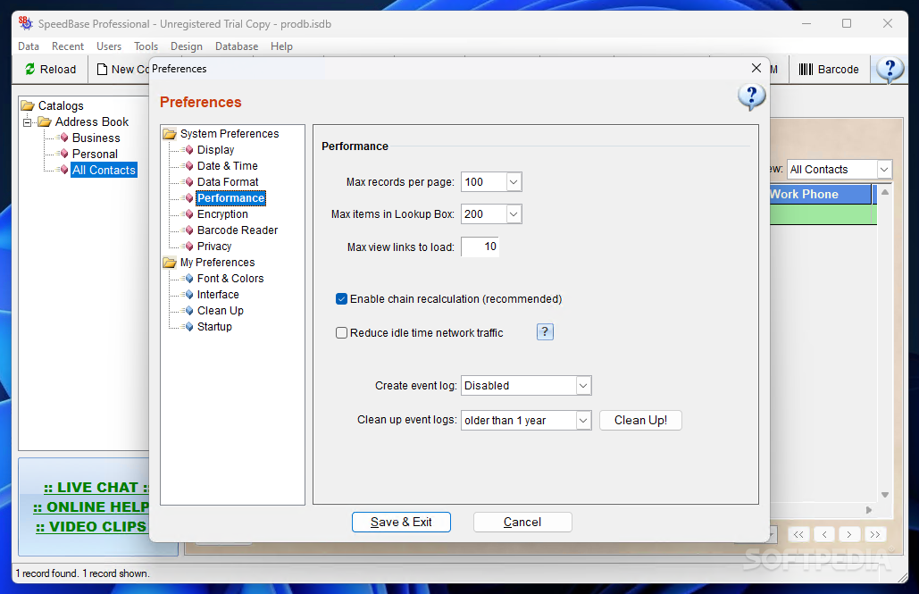Open the Recent menu
Viewport: 919px width, 594px height.
tap(68, 46)
